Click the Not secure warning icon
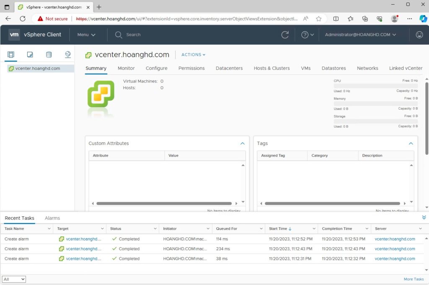This screenshot has width=429, height=285. point(40,18)
